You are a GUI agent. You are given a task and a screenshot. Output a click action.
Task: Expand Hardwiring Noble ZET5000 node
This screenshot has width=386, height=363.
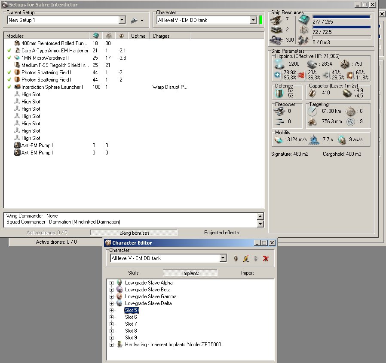tap(111, 345)
